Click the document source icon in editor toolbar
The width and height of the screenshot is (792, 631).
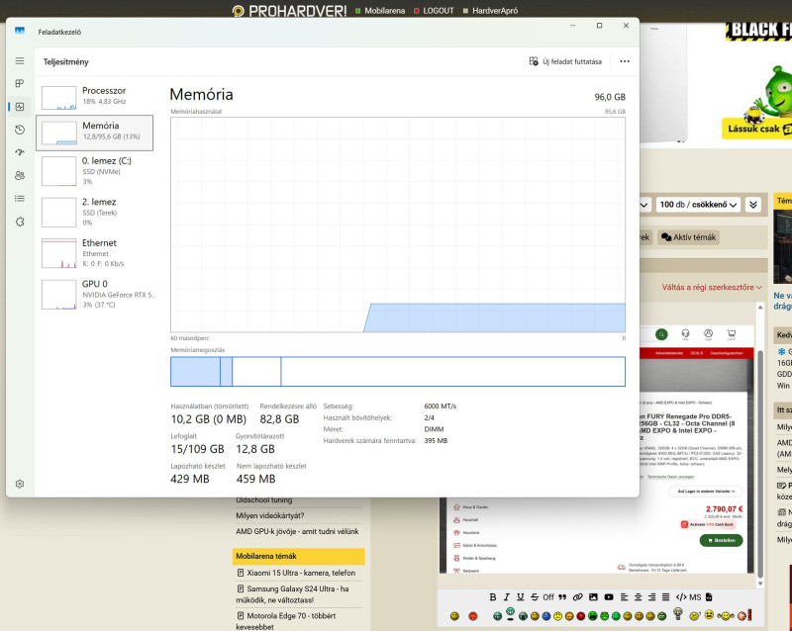coord(709,597)
